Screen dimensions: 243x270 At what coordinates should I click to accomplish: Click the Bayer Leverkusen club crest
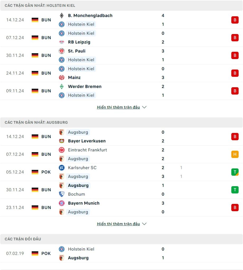pos(62,141)
